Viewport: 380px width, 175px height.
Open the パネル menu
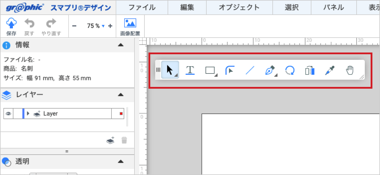[334, 8]
